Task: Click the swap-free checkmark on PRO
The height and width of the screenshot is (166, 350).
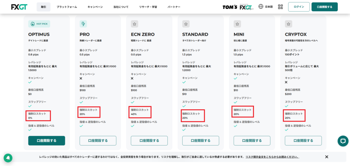Action: (81, 102)
